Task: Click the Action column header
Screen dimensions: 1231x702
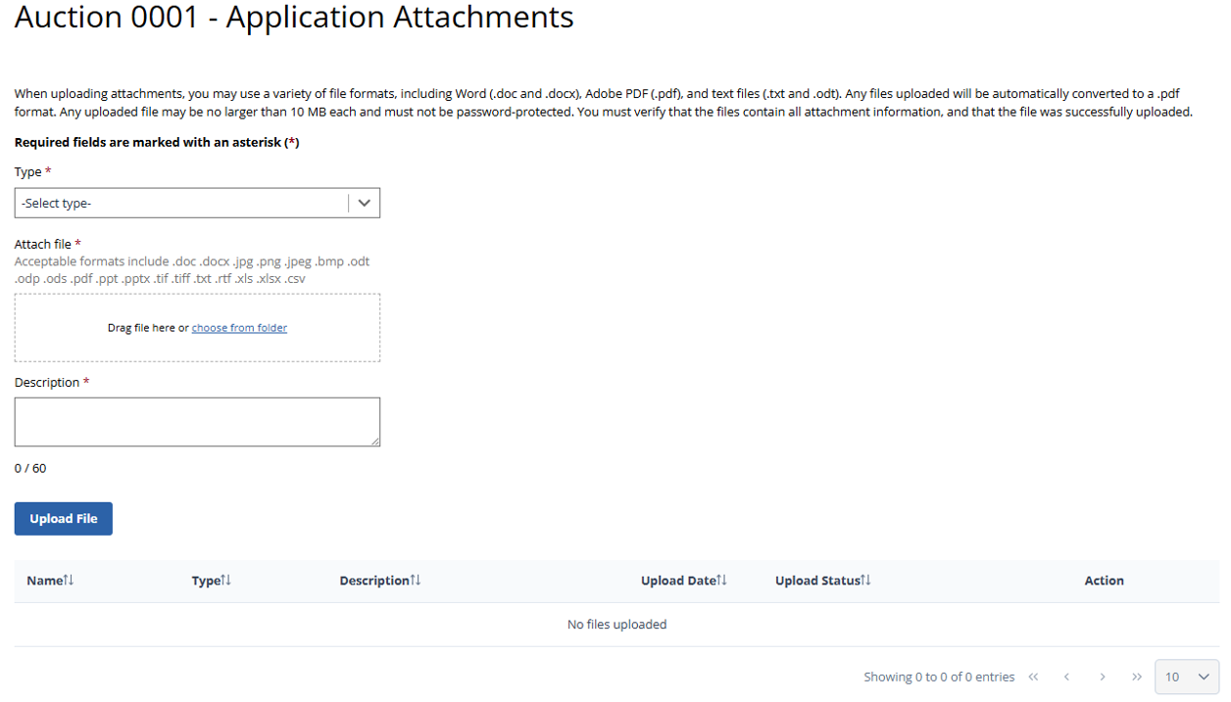Action: click(x=1104, y=581)
